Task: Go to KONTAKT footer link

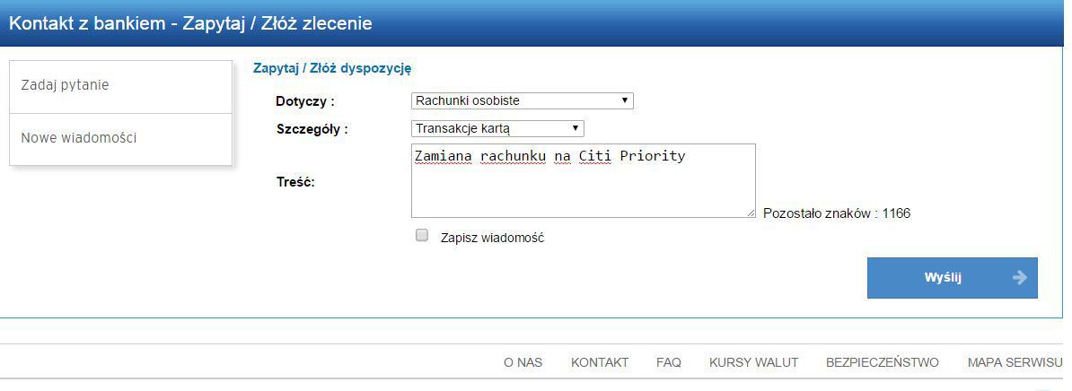Action: tap(600, 363)
